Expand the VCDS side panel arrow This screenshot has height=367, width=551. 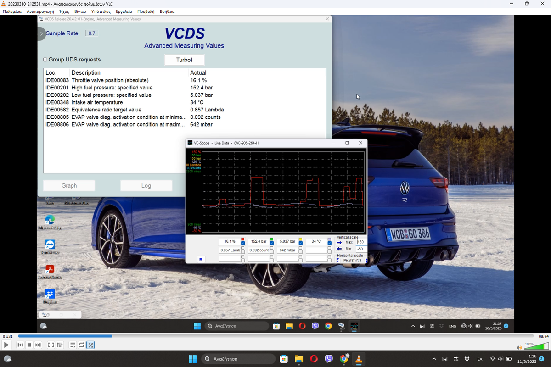(41, 33)
